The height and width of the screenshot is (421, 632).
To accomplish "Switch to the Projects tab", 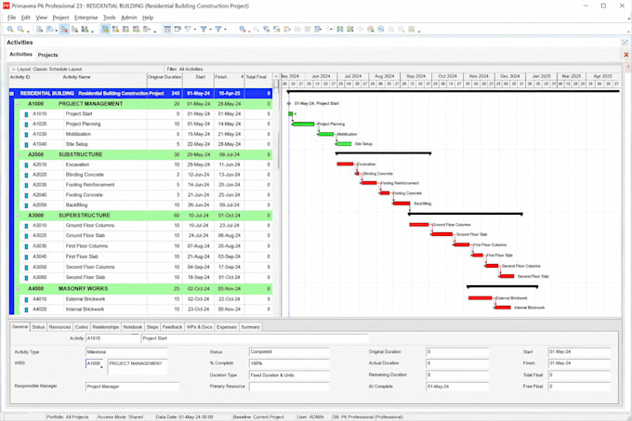I will [x=48, y=55].
